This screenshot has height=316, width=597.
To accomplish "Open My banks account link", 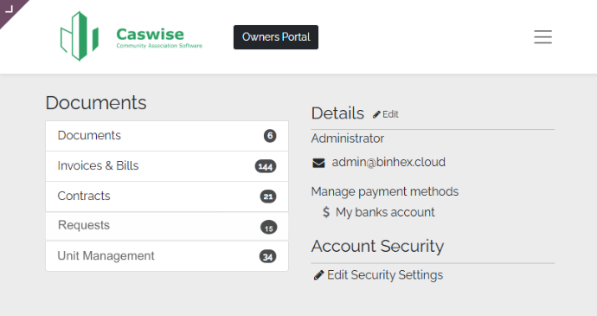I will (x=385, y=212).
